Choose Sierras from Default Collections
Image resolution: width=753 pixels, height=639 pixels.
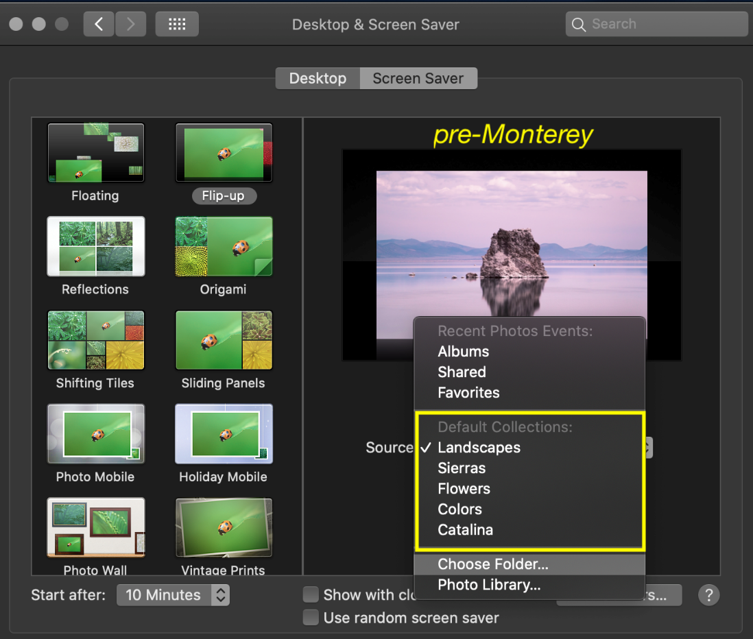click(x=529, y=468)
